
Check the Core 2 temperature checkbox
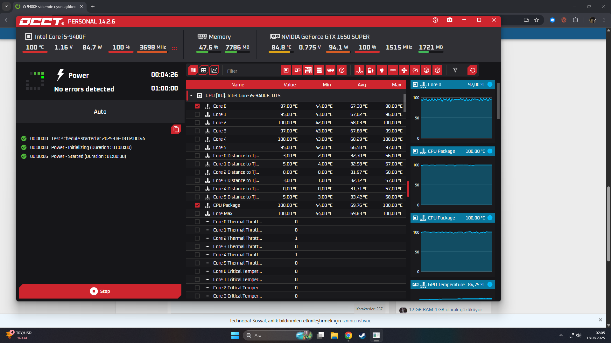pos(197,123)
